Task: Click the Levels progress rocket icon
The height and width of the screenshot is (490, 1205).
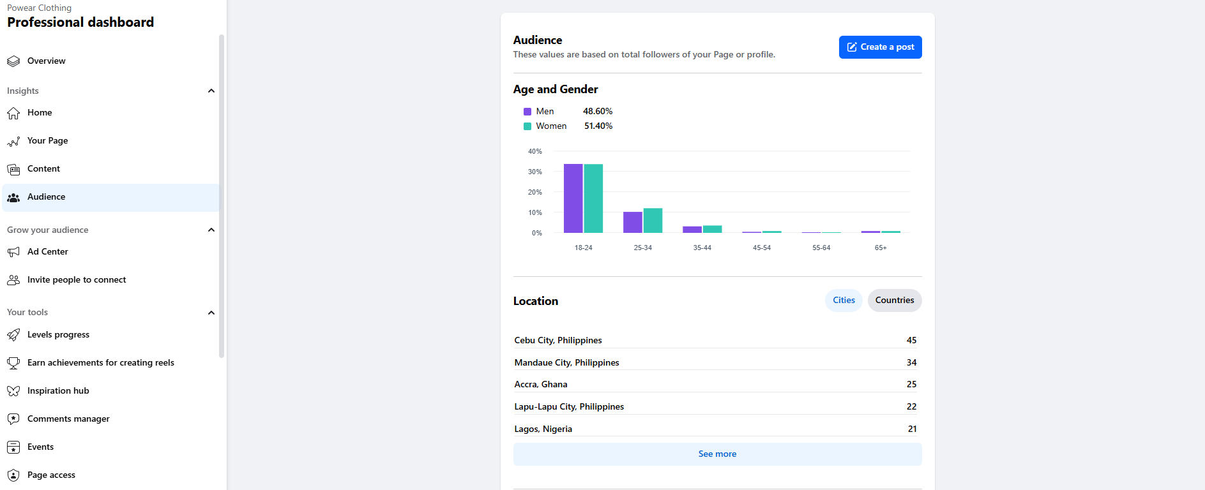Action: (13, 335)
